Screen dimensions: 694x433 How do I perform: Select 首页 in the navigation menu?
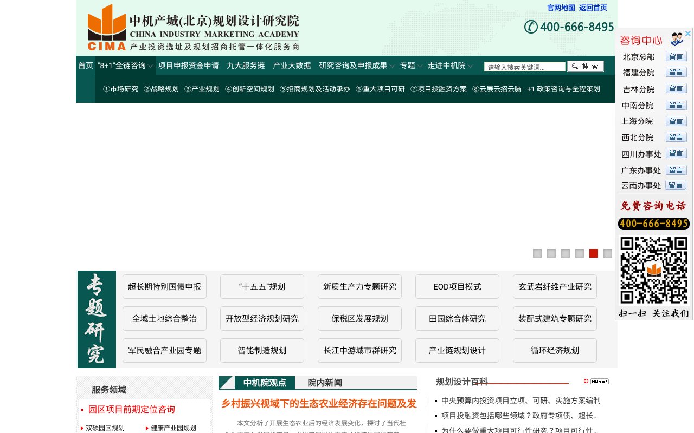pyautogui.click(x=85, y=65)
